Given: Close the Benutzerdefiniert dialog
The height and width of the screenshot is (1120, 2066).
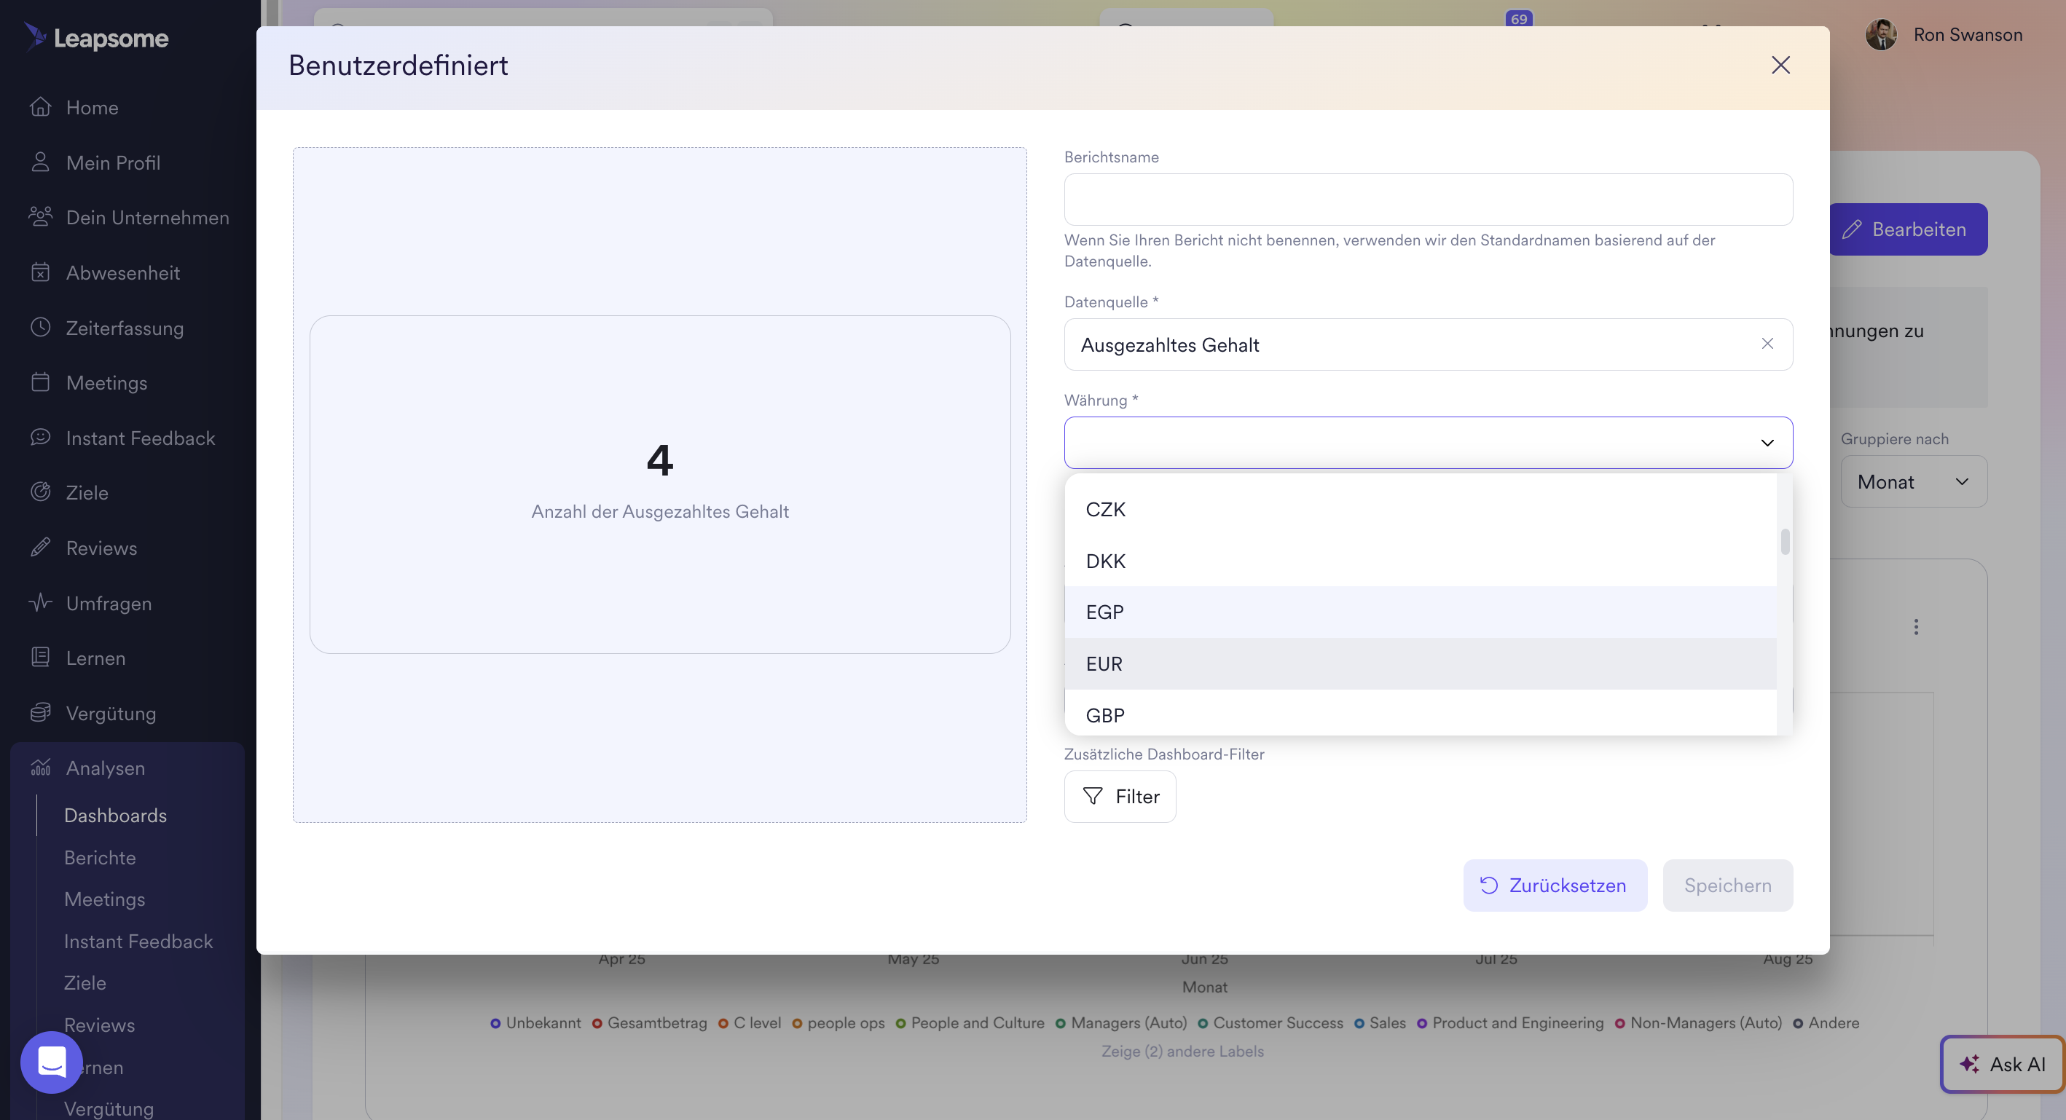Looking at the screenshot, I should [1780, 65].
